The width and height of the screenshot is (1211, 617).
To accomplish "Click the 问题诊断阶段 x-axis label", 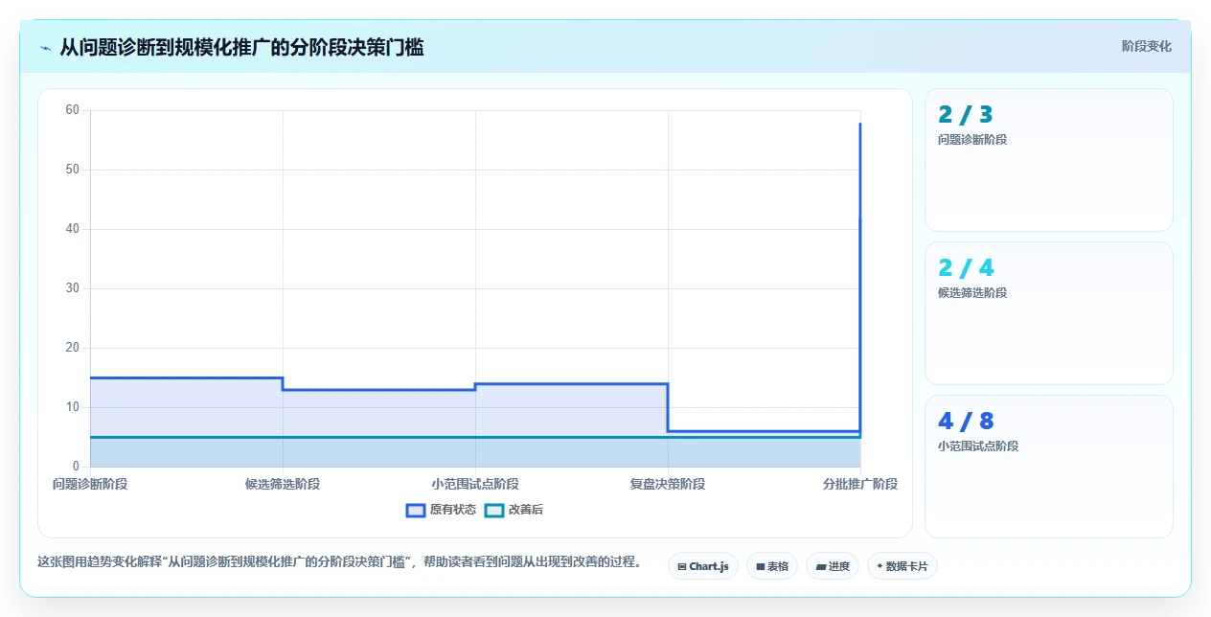I will click(x=90, y=484).
